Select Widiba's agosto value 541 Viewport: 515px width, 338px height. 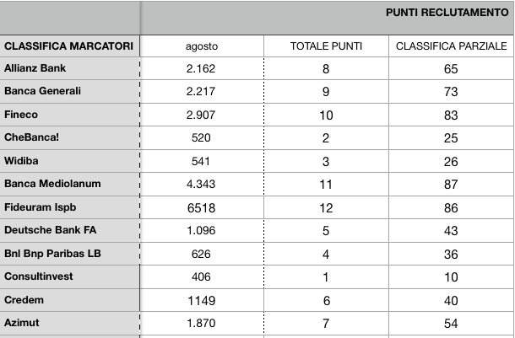tap(202, 161)
